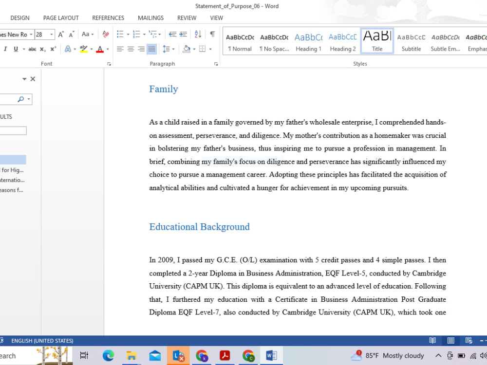
Task: Toggle subscript formatting
Action: pos(43,49)
